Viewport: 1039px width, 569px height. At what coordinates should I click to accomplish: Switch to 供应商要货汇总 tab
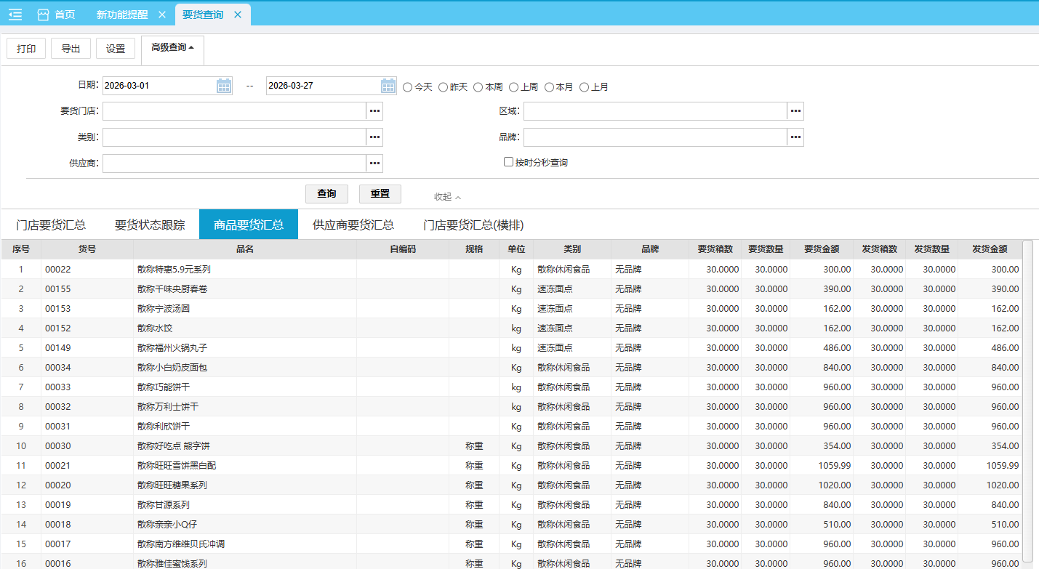[x=353, y=225]
